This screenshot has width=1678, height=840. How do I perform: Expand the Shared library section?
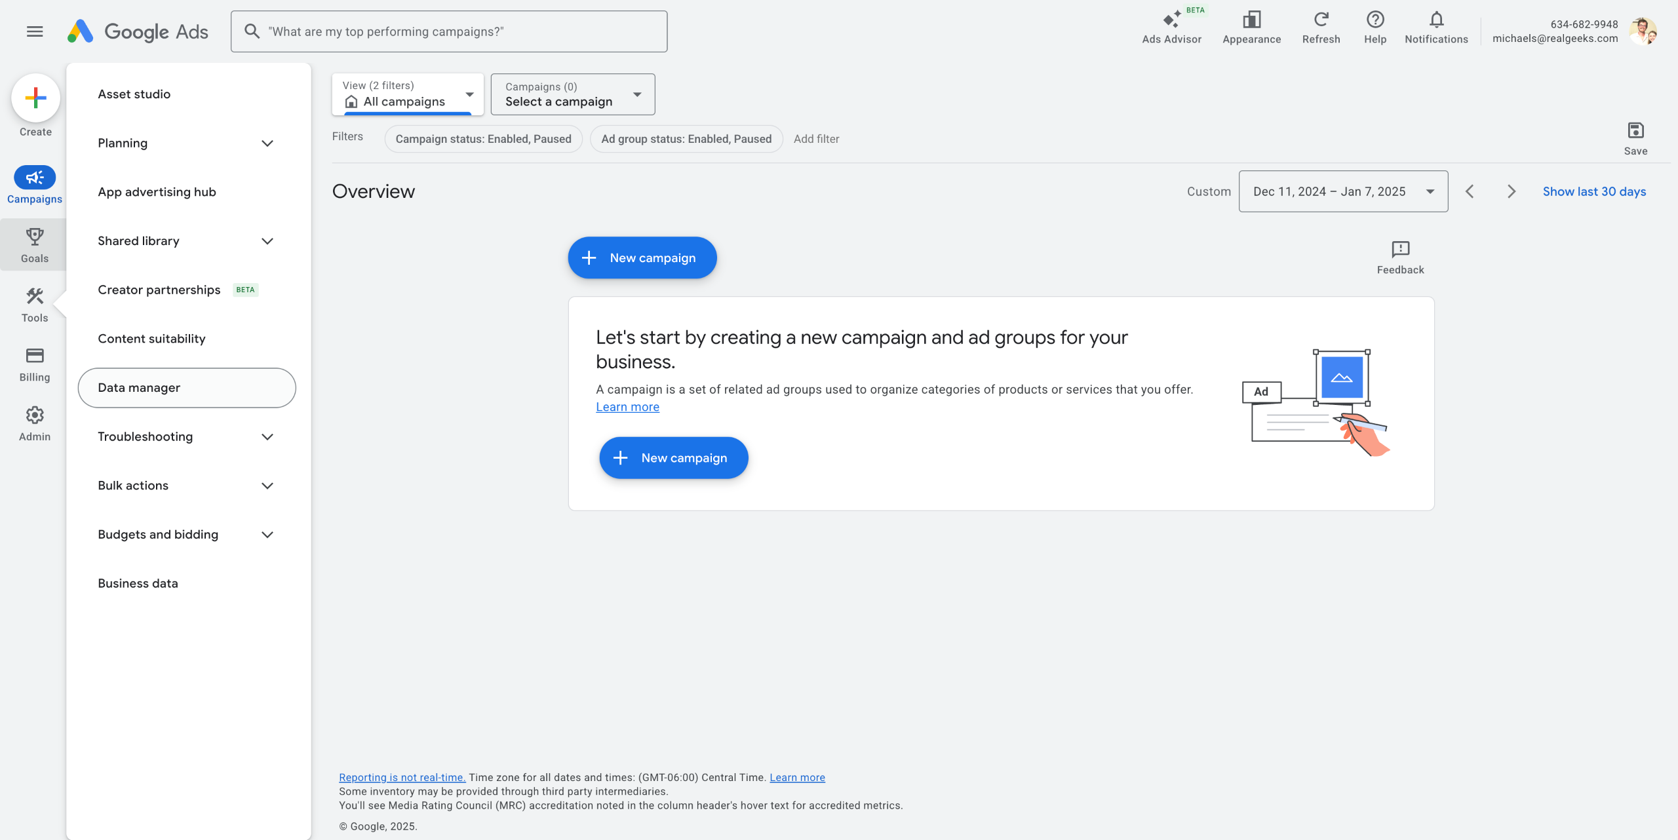[267, 241]
